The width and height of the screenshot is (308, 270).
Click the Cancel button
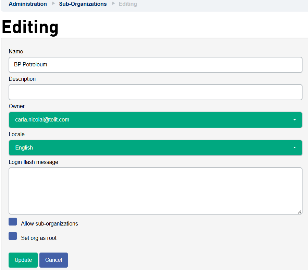pyautogui.click(x=53, y=260)
